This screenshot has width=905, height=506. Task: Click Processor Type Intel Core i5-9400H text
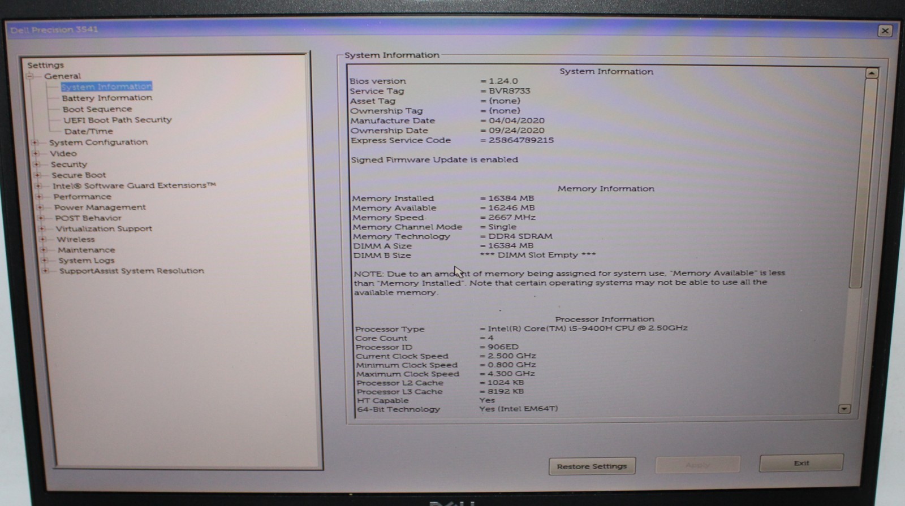click(587, 328)
